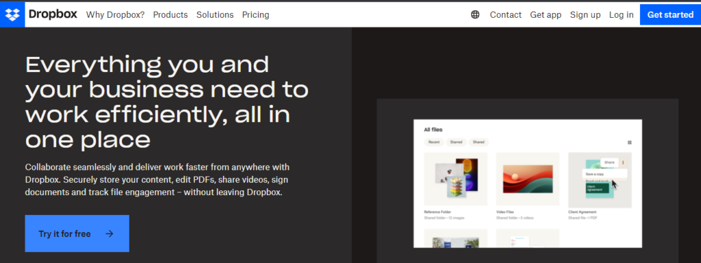Click the three-dot menu on Client Agreement
This screenshot has width=701, height=263.
[x=623, y=162]
